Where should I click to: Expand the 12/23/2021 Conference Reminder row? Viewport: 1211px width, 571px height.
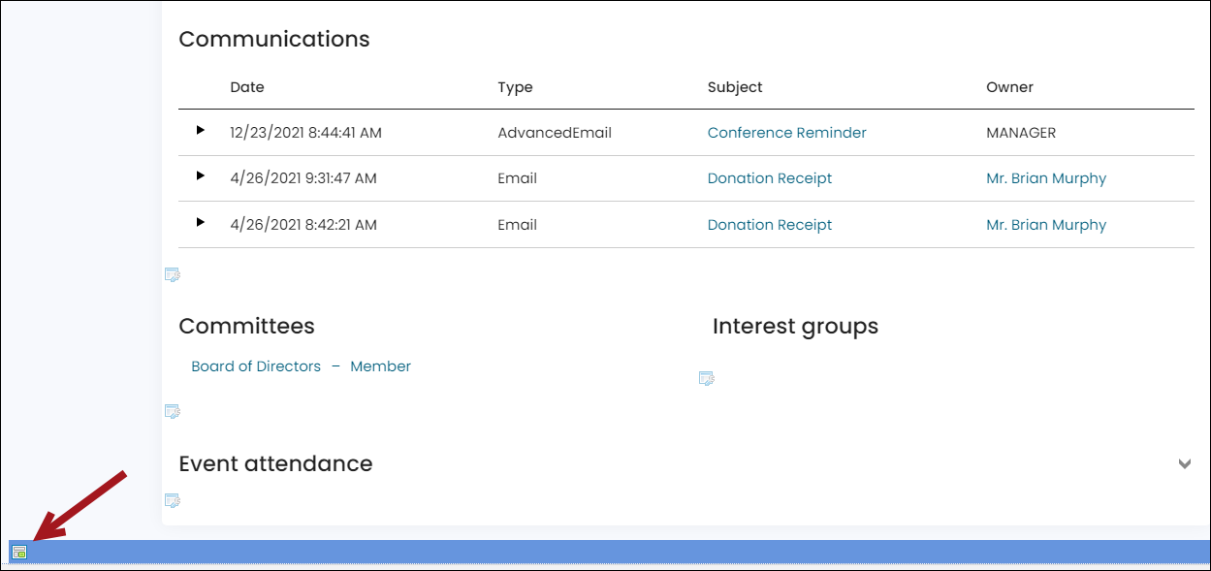pyautogui.click(x=201, y=130)
